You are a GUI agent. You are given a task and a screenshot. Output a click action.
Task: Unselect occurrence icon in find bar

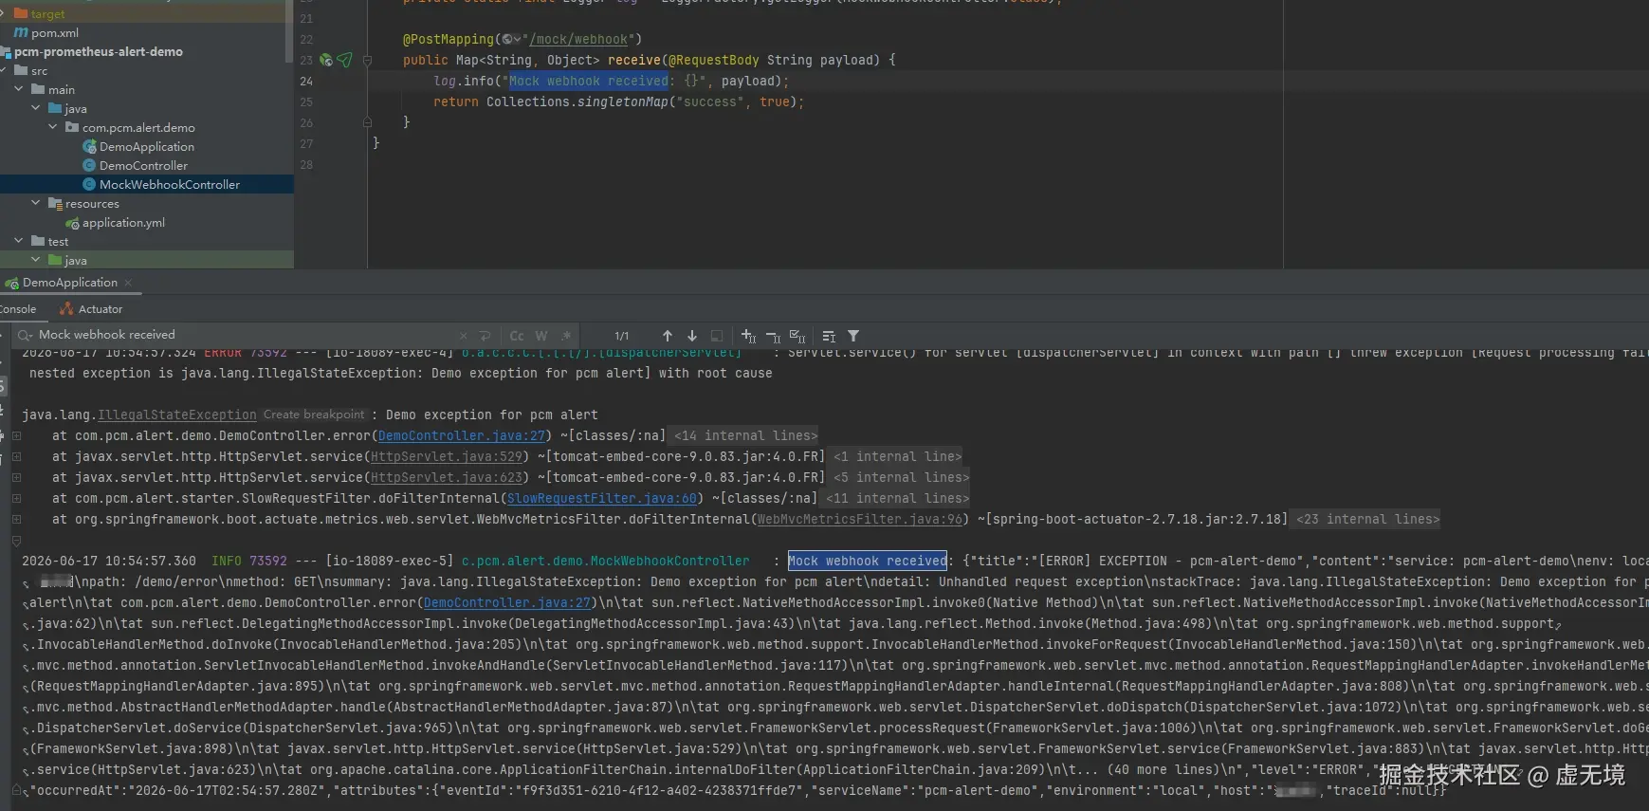[773, 336]
